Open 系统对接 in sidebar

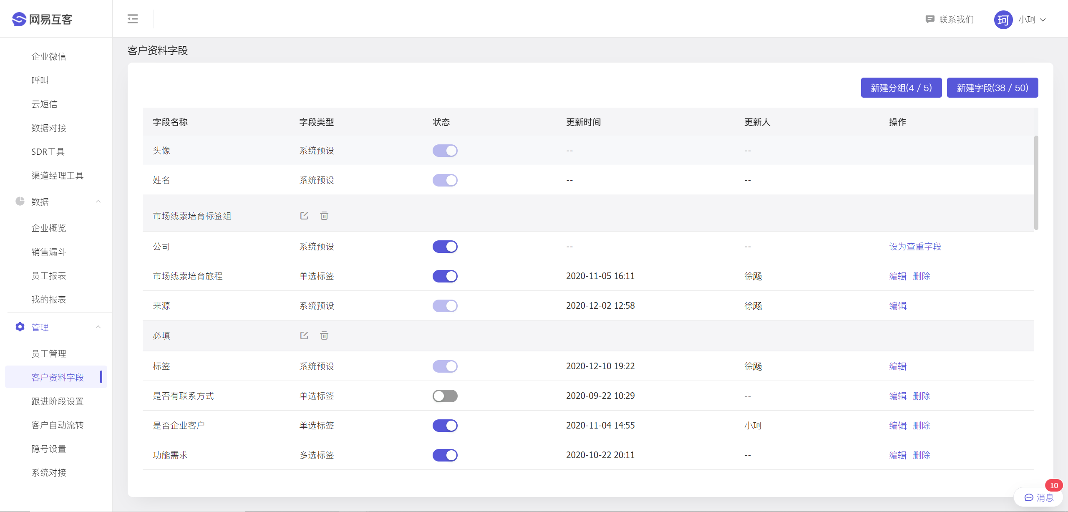pyautogui.click(x=49, y=472)
